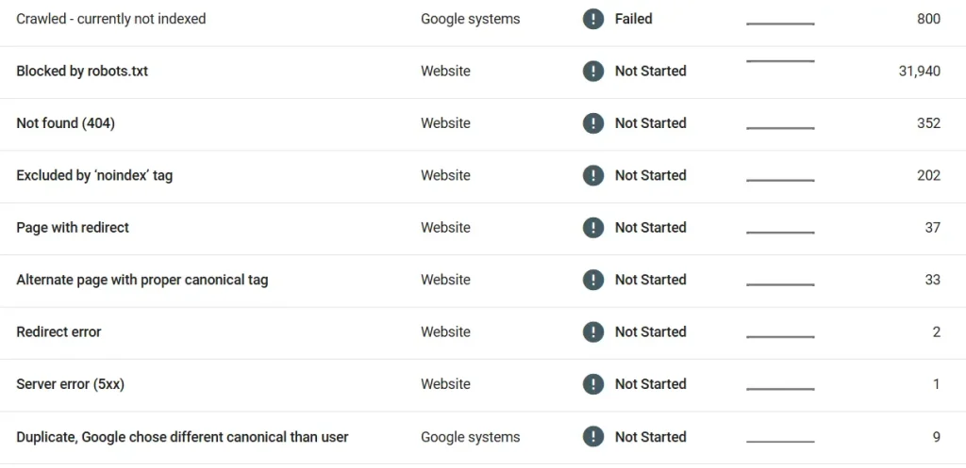Click status icon in Duplicate canonical row
The height and width of the screenshot is (468, 966).
592,437
